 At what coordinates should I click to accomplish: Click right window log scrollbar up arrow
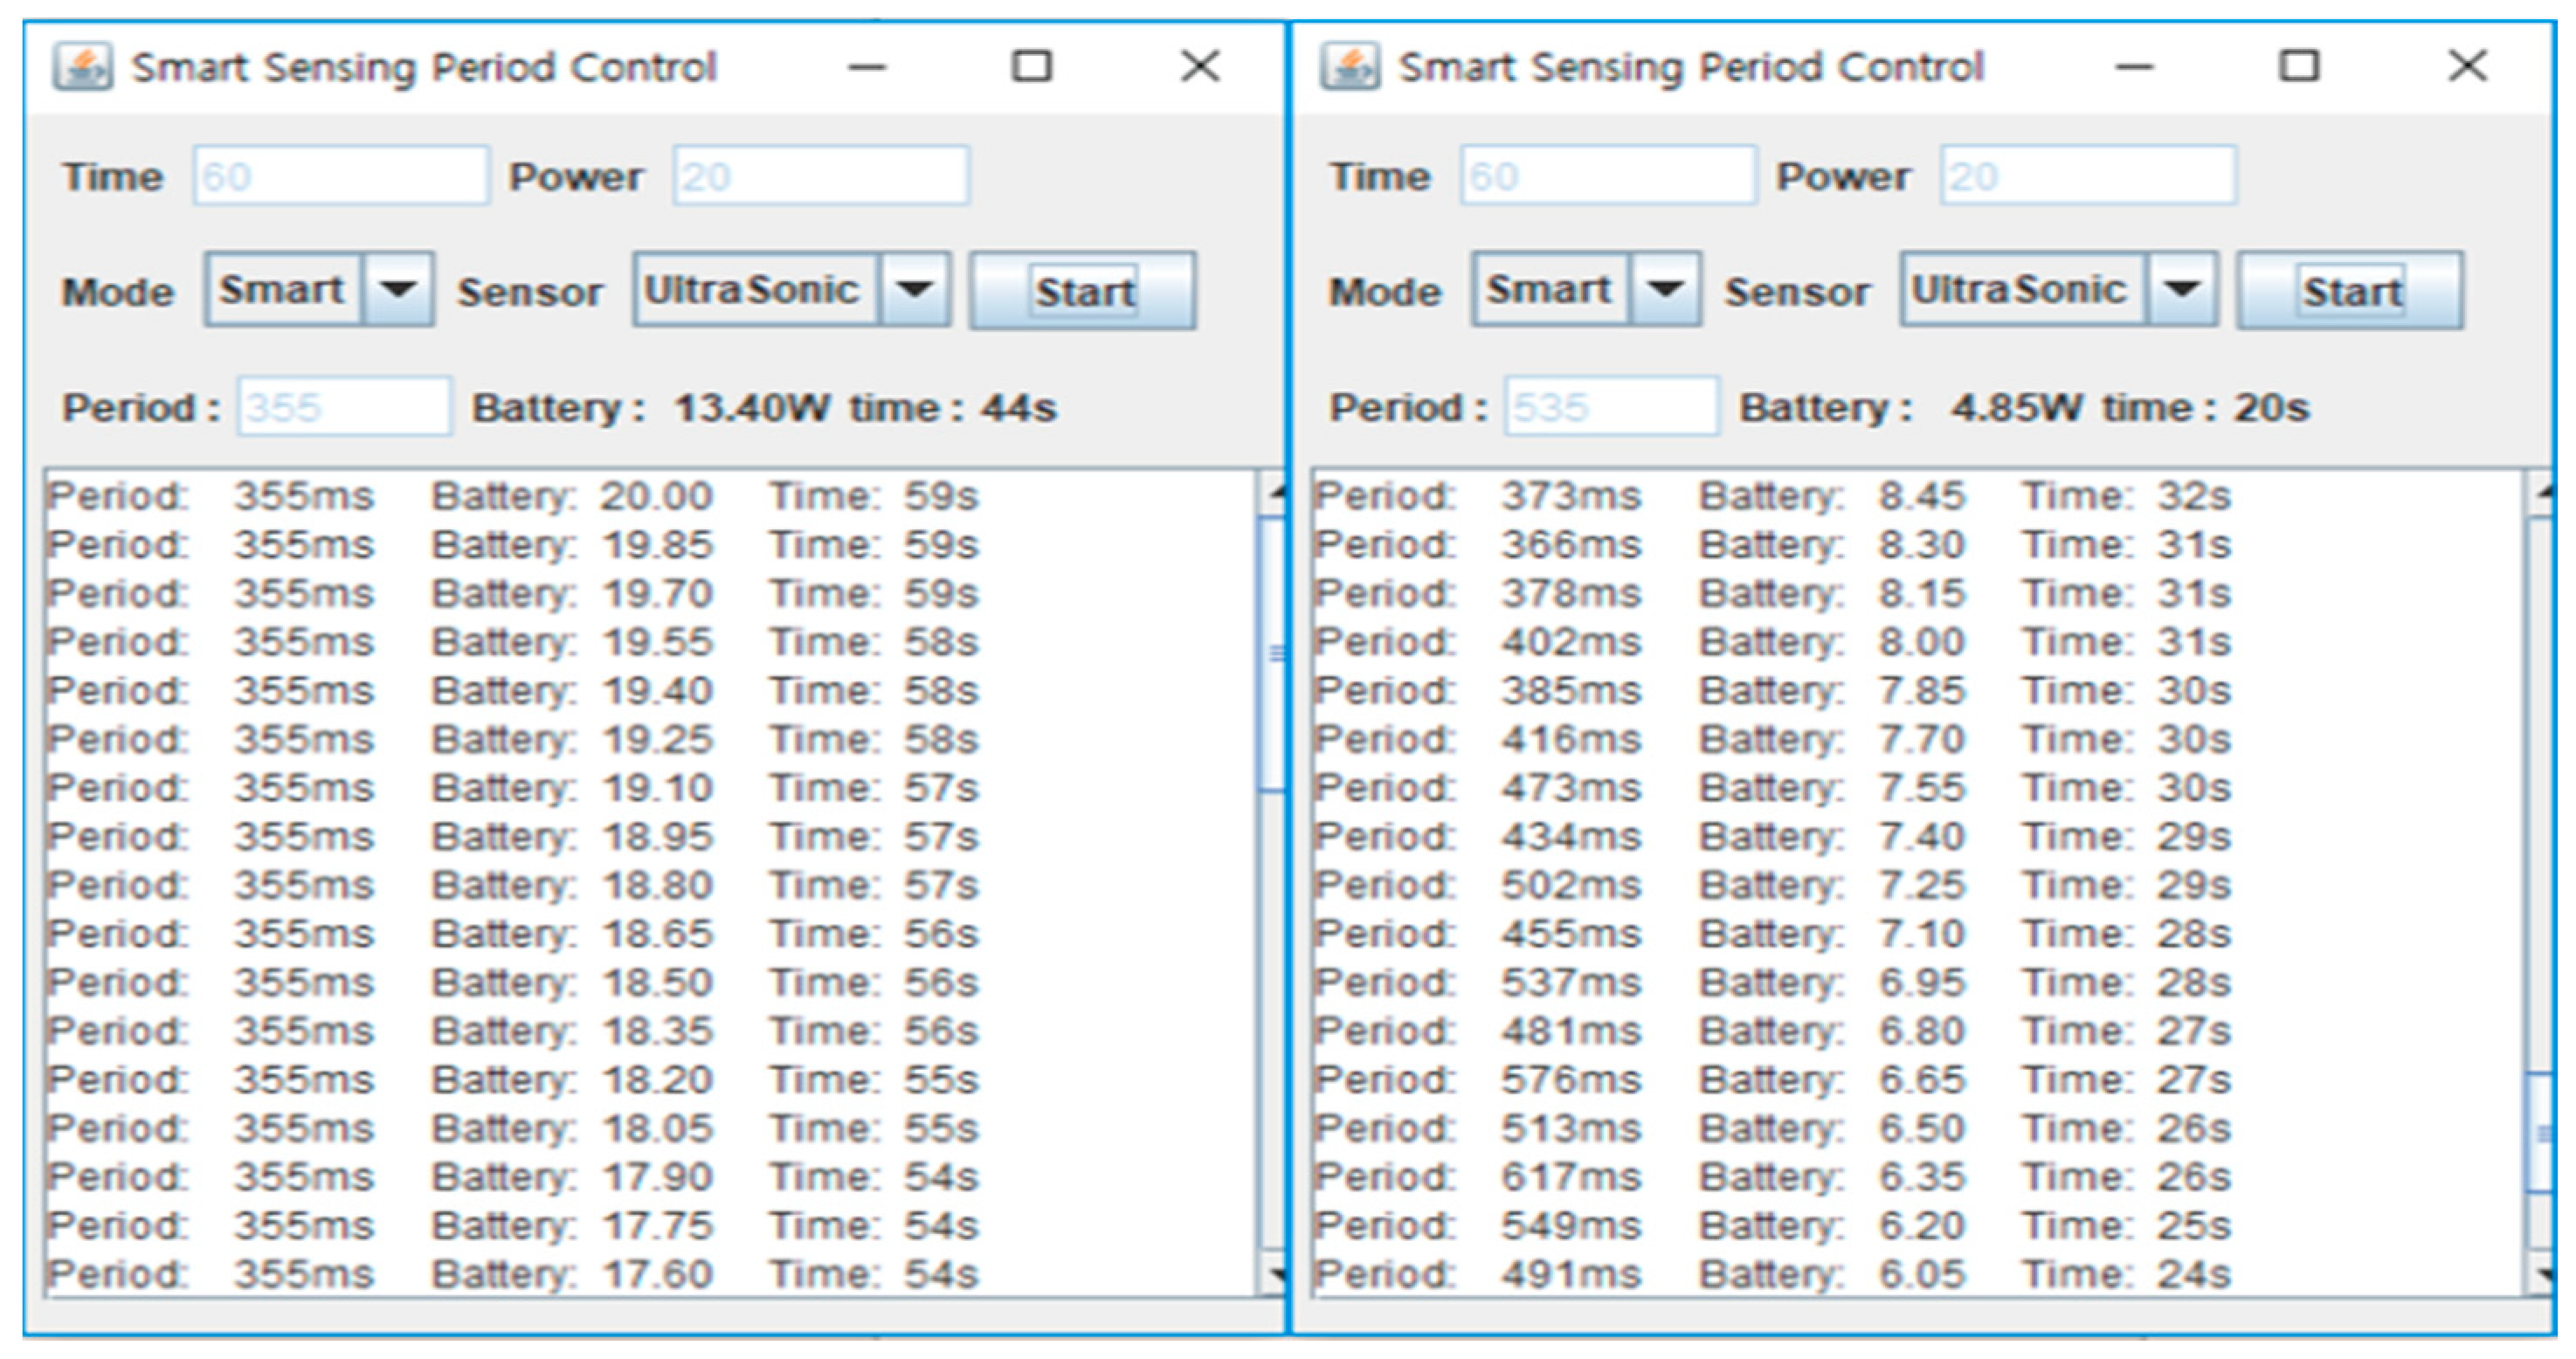2541,493
